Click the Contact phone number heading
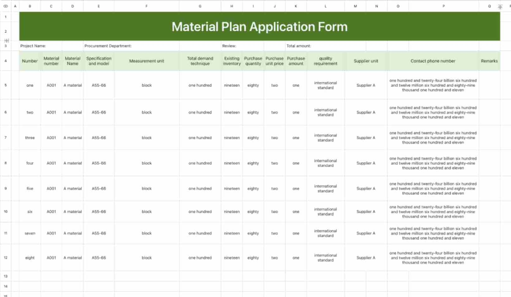The image size is (511, 297). pos(433,61)
